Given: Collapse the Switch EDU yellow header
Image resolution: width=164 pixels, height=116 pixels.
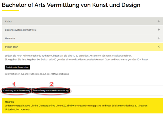Looking at the screenshot, I should click(x=82, y=47).
